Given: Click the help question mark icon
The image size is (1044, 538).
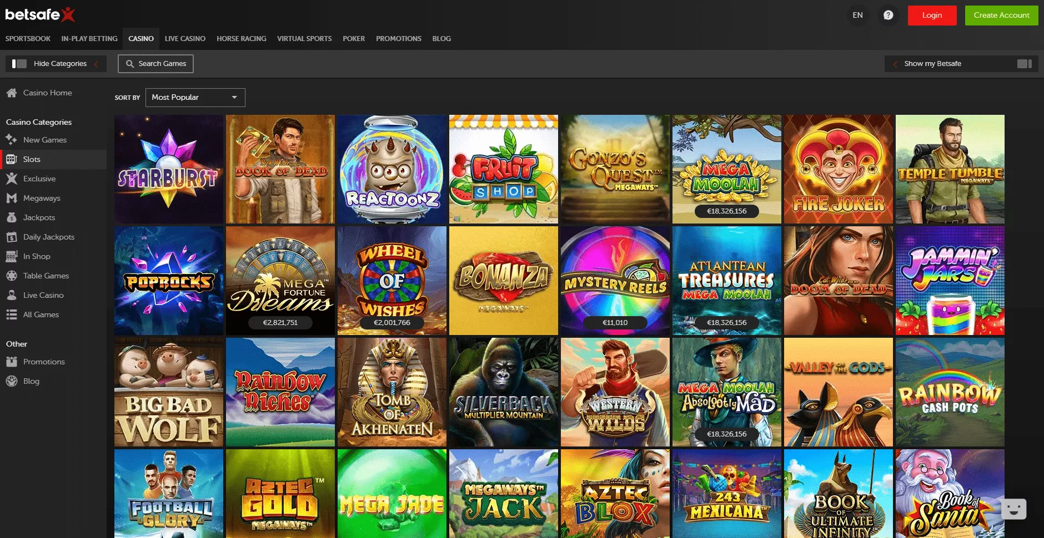Looking at the screenshot, I should coord(888,15).
